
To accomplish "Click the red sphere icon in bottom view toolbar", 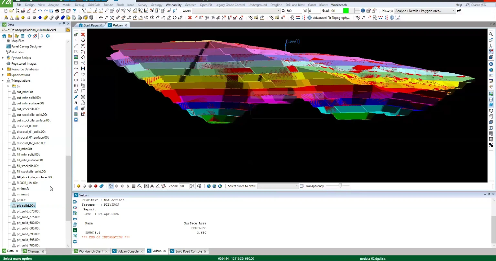I will coord(96,186).
